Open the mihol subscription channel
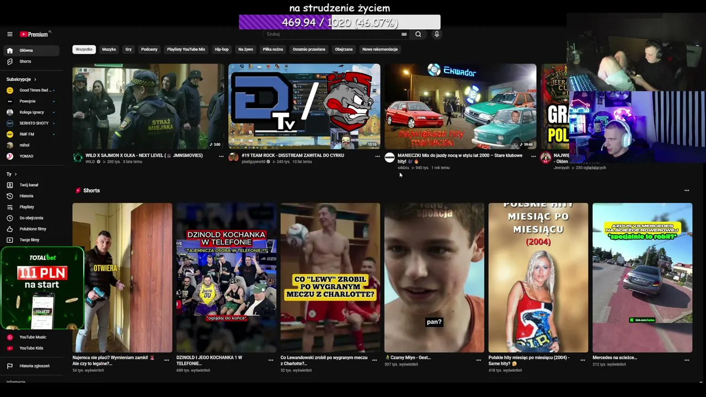 coord(30,145)
